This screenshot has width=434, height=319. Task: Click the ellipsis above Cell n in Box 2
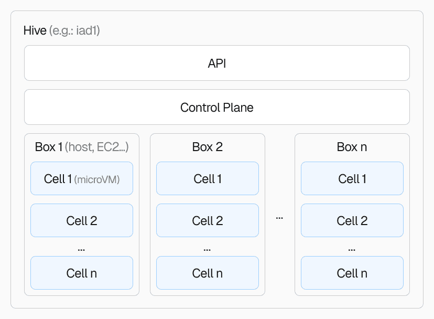click(x=208, y=249)
